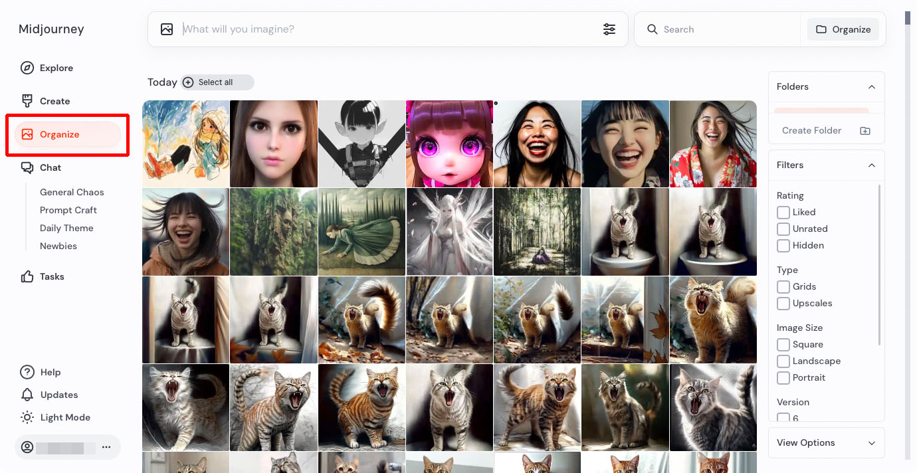Screen dimensions: 917x473
Task: Focus the 'What will you imagine?' prompt field
Action: [389, 29]
